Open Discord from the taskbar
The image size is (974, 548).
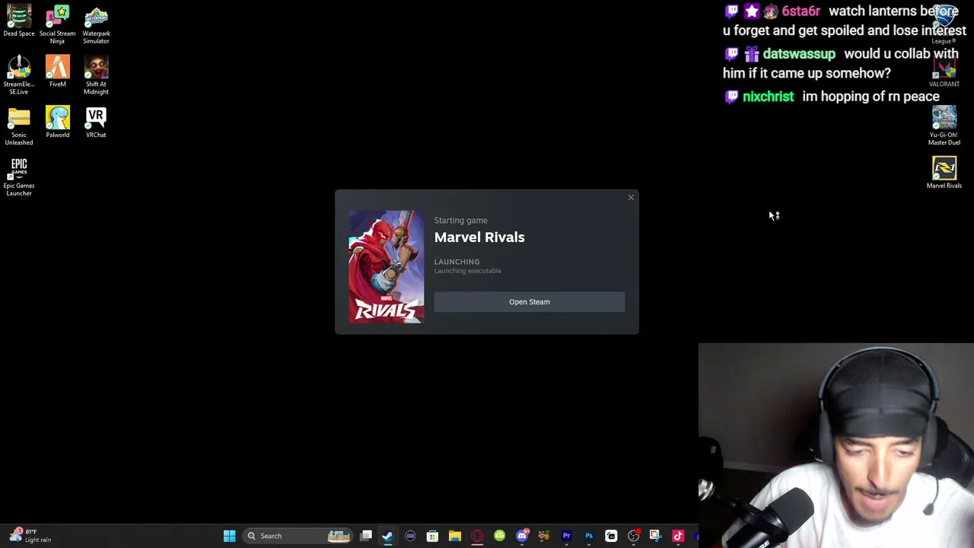pyautogui.click(x=522, y=536)
